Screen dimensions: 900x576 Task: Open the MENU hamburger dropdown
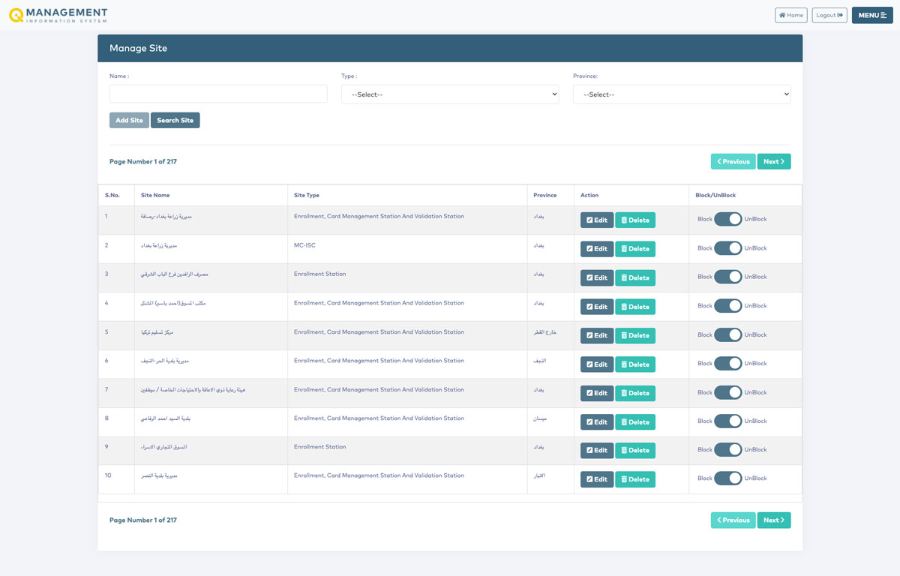coord(871,15)
